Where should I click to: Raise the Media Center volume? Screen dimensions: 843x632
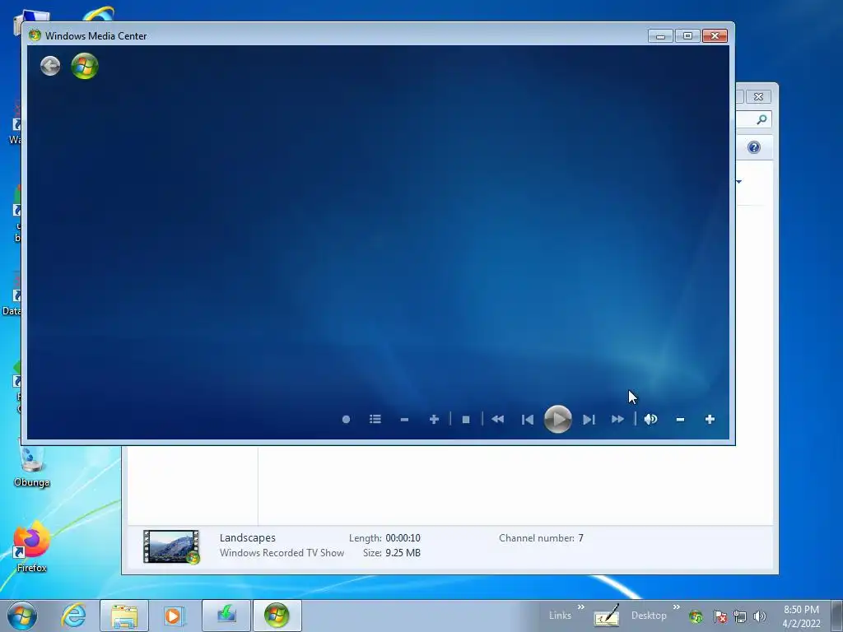(710, 419)
